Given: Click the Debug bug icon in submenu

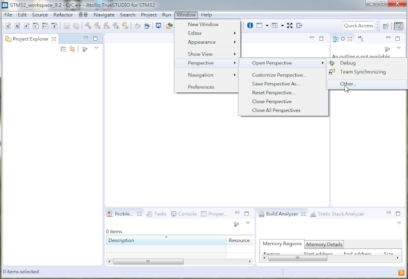Looking at the screenshot, I should (331, 63).
